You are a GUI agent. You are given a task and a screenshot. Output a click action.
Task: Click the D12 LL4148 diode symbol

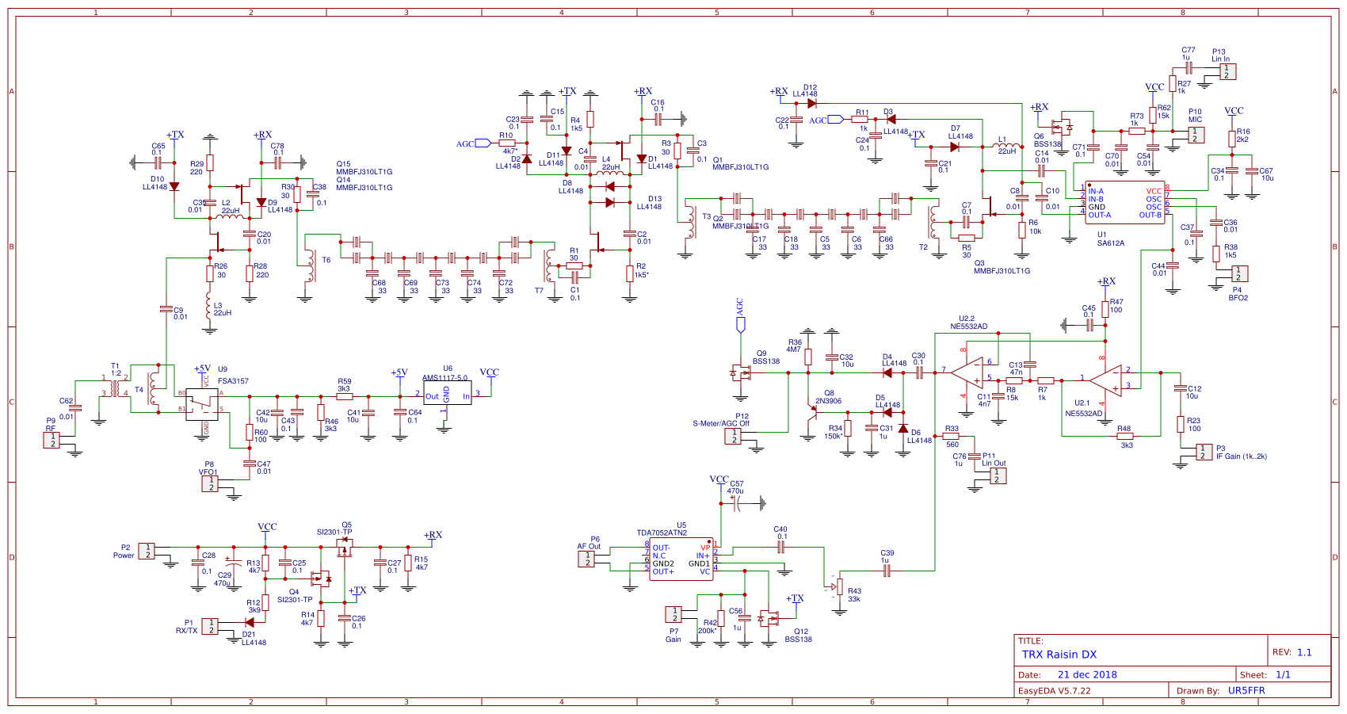811,103
